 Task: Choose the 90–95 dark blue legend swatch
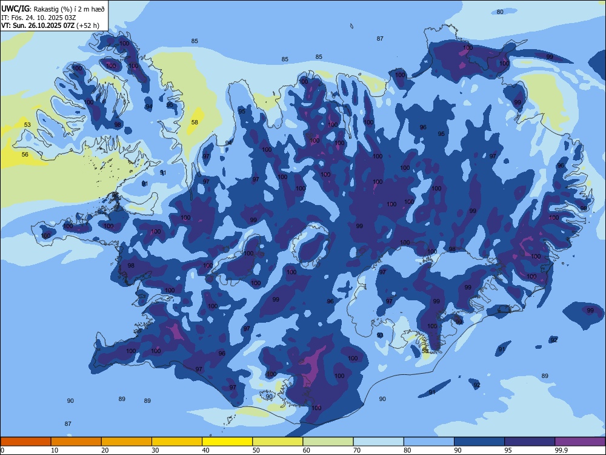(x=479, y=442)
